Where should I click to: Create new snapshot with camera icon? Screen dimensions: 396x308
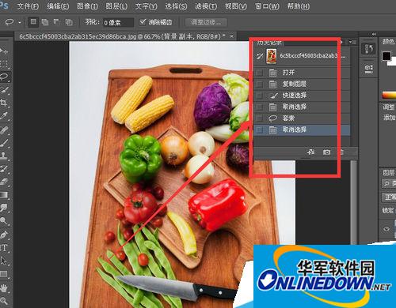click(x=326, y=152)
